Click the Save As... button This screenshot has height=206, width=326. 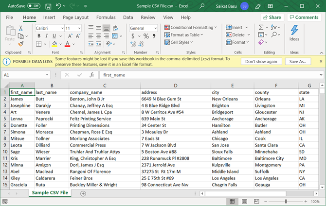pyautogui.click(x=298, y=62)
